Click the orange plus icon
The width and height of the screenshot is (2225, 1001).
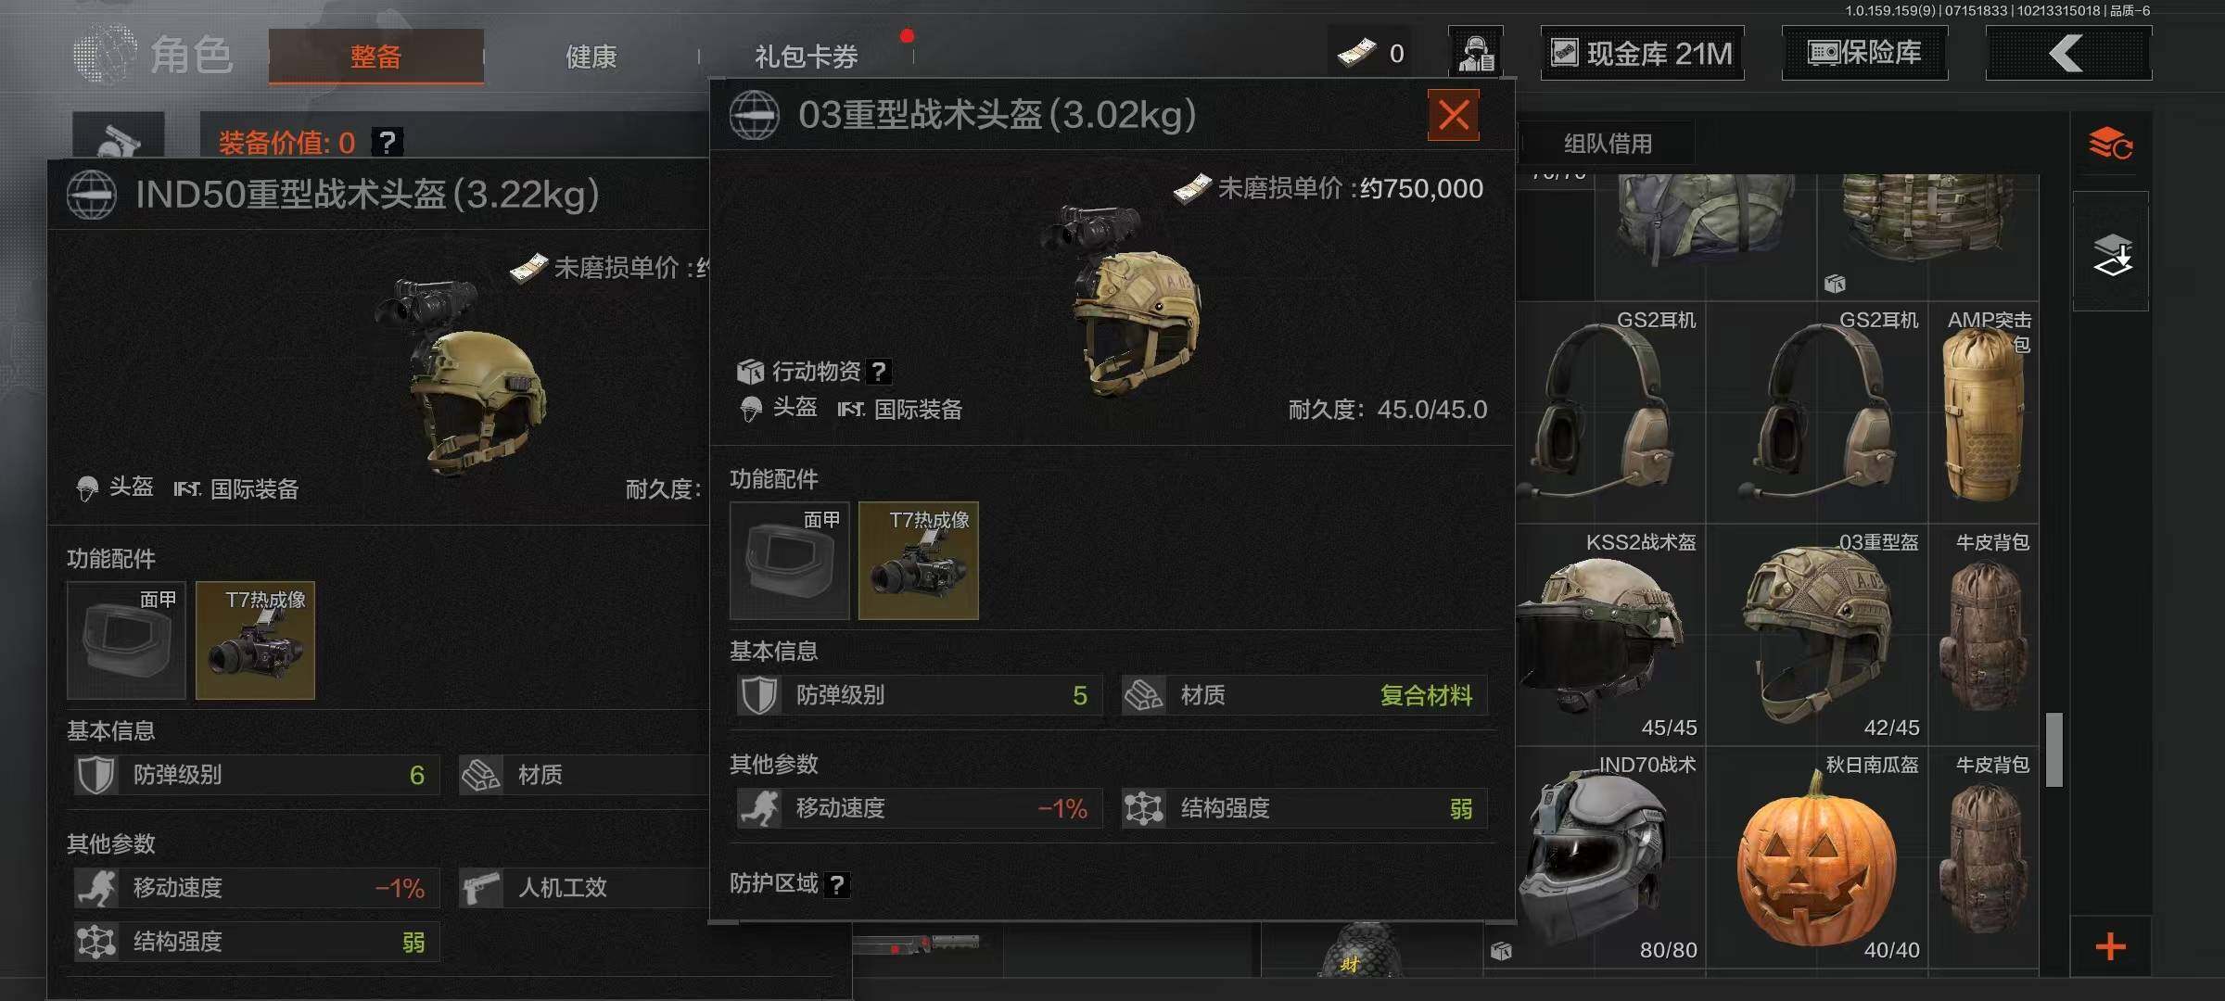point(2111,946)
